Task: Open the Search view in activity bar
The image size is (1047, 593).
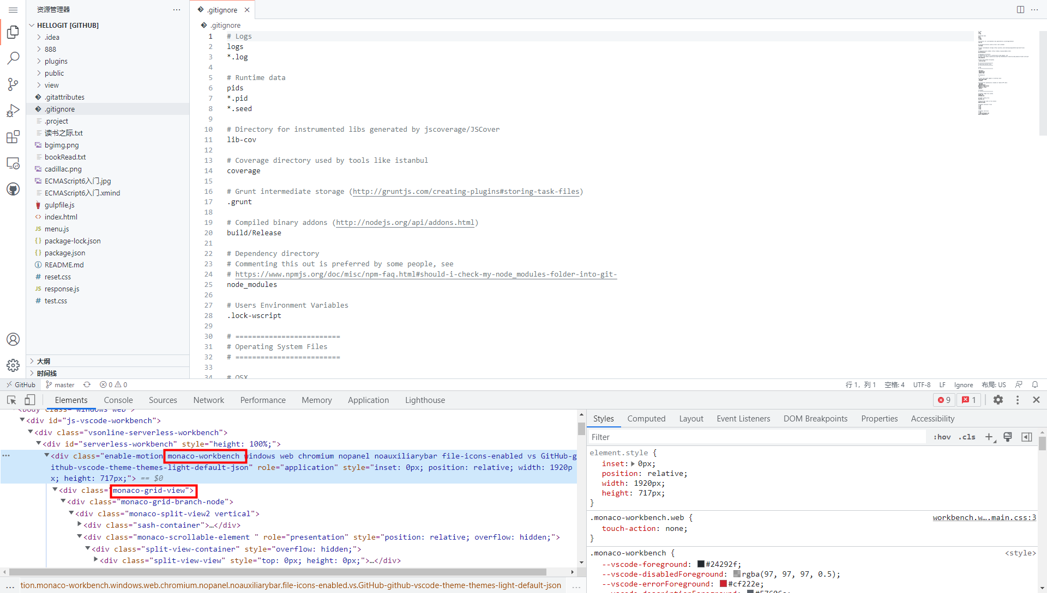Action: tap(13, 58)
